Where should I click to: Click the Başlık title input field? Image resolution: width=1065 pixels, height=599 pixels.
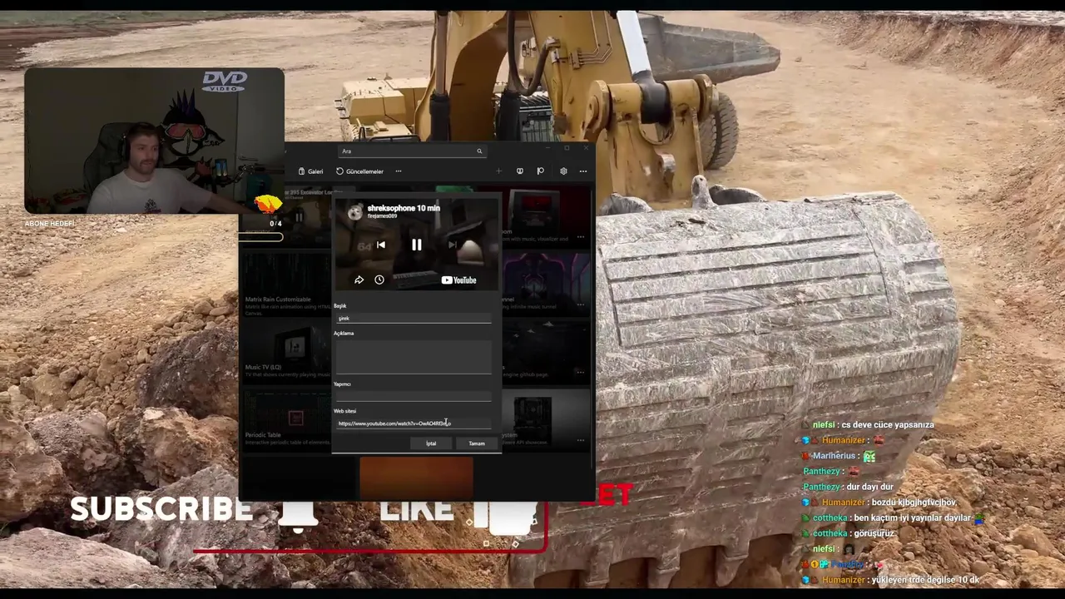(413, 318)
